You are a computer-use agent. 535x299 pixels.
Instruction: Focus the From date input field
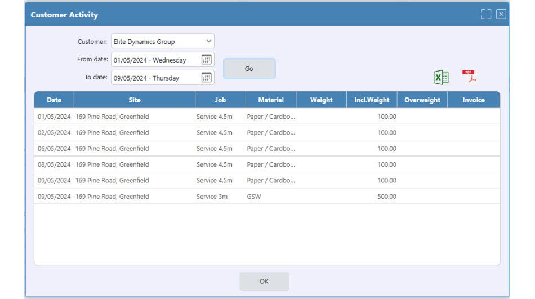click(x=156, y=60)
